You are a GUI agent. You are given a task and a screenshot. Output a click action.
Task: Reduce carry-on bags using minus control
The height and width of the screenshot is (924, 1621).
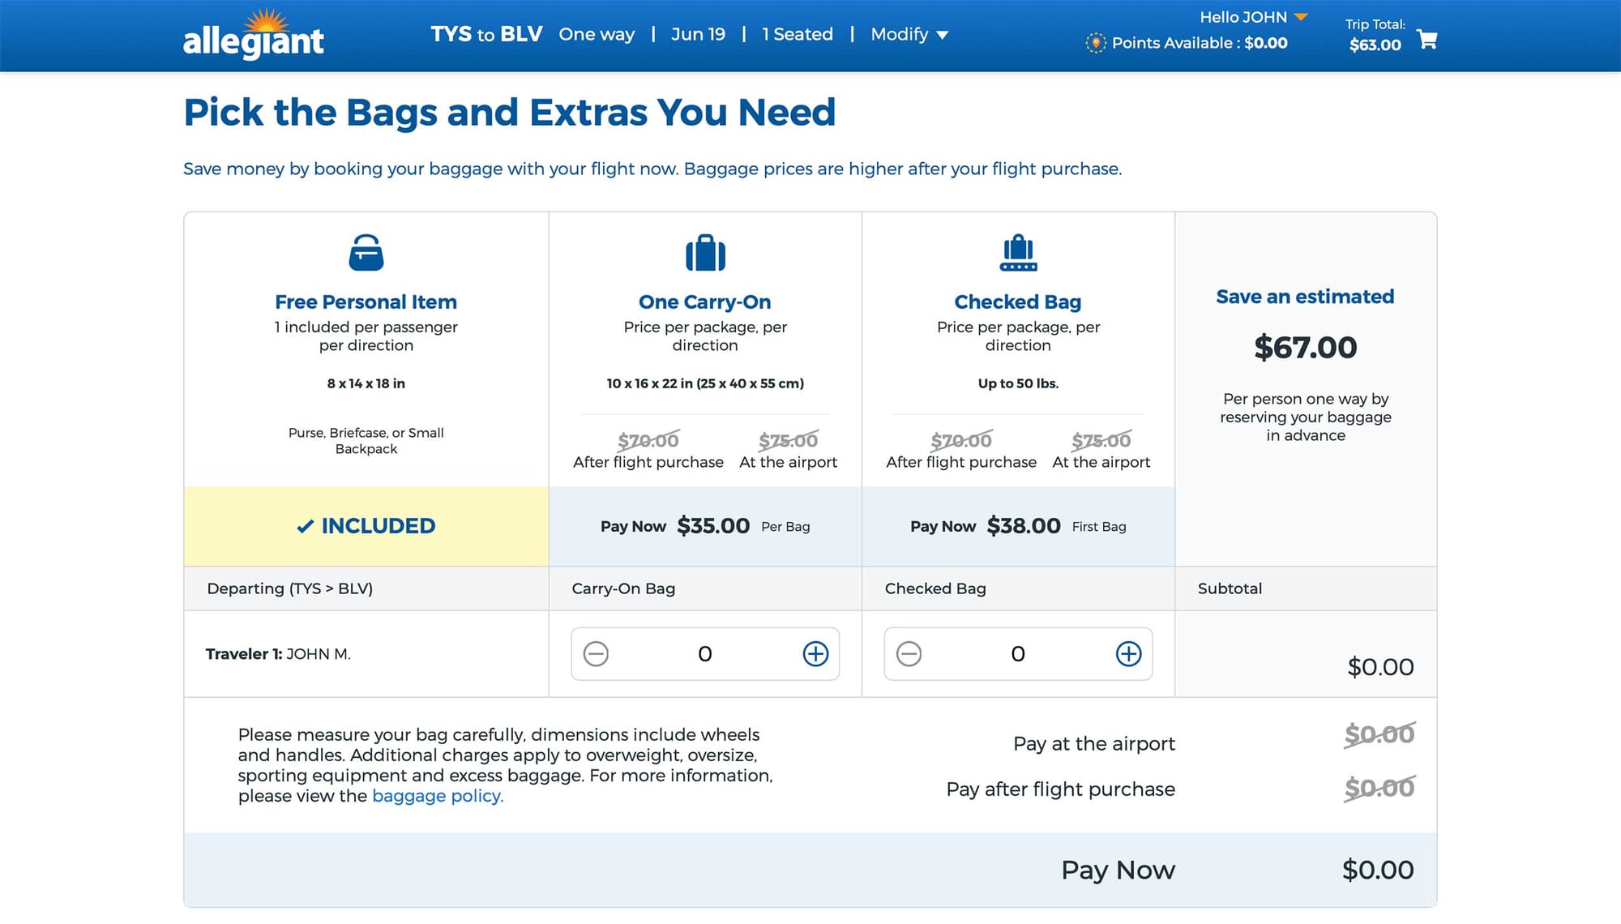[x=597, y=653]
